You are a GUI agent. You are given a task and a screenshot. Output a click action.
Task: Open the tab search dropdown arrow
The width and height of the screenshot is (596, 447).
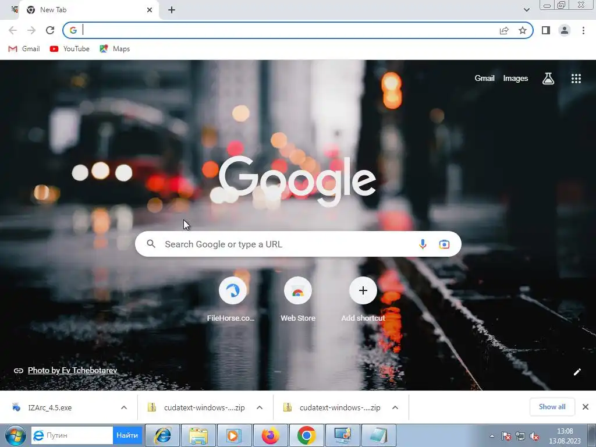[526, 10]
